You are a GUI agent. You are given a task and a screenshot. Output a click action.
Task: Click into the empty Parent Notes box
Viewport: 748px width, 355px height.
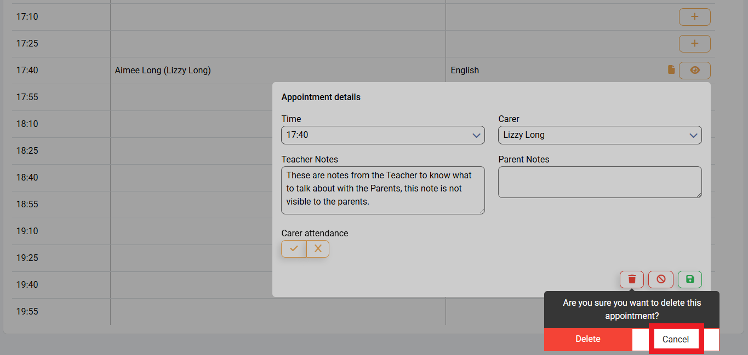pyautogui.click(x=599, y=182)
